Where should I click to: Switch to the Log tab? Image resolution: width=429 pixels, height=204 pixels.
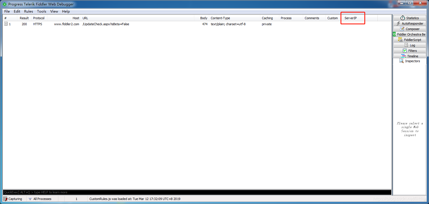[409, 45]
